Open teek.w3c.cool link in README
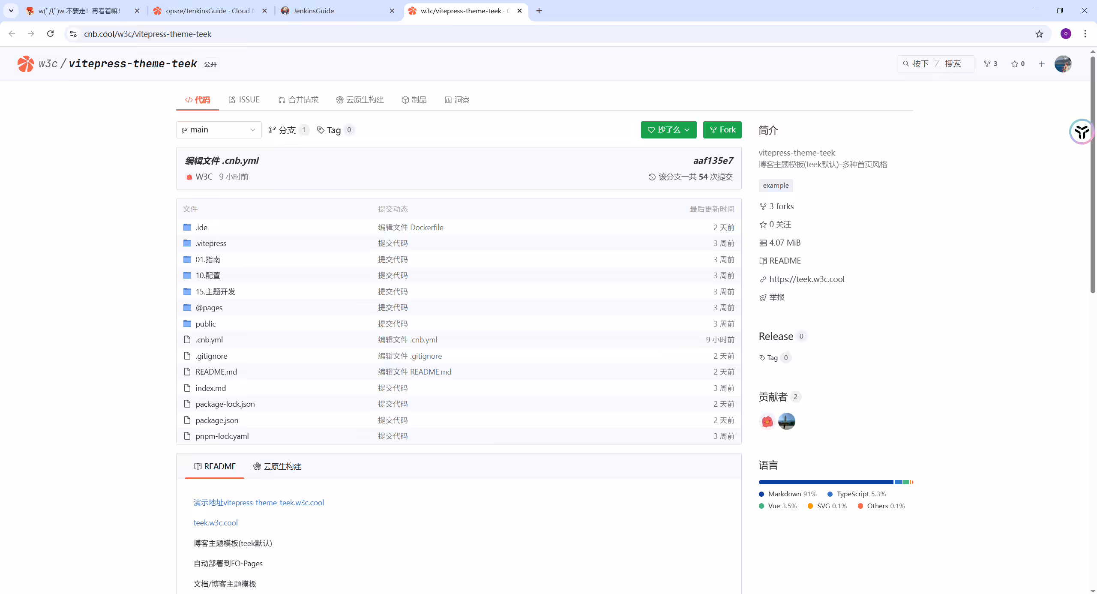The height and width of the screenshot is (594, 1097). 216,523
